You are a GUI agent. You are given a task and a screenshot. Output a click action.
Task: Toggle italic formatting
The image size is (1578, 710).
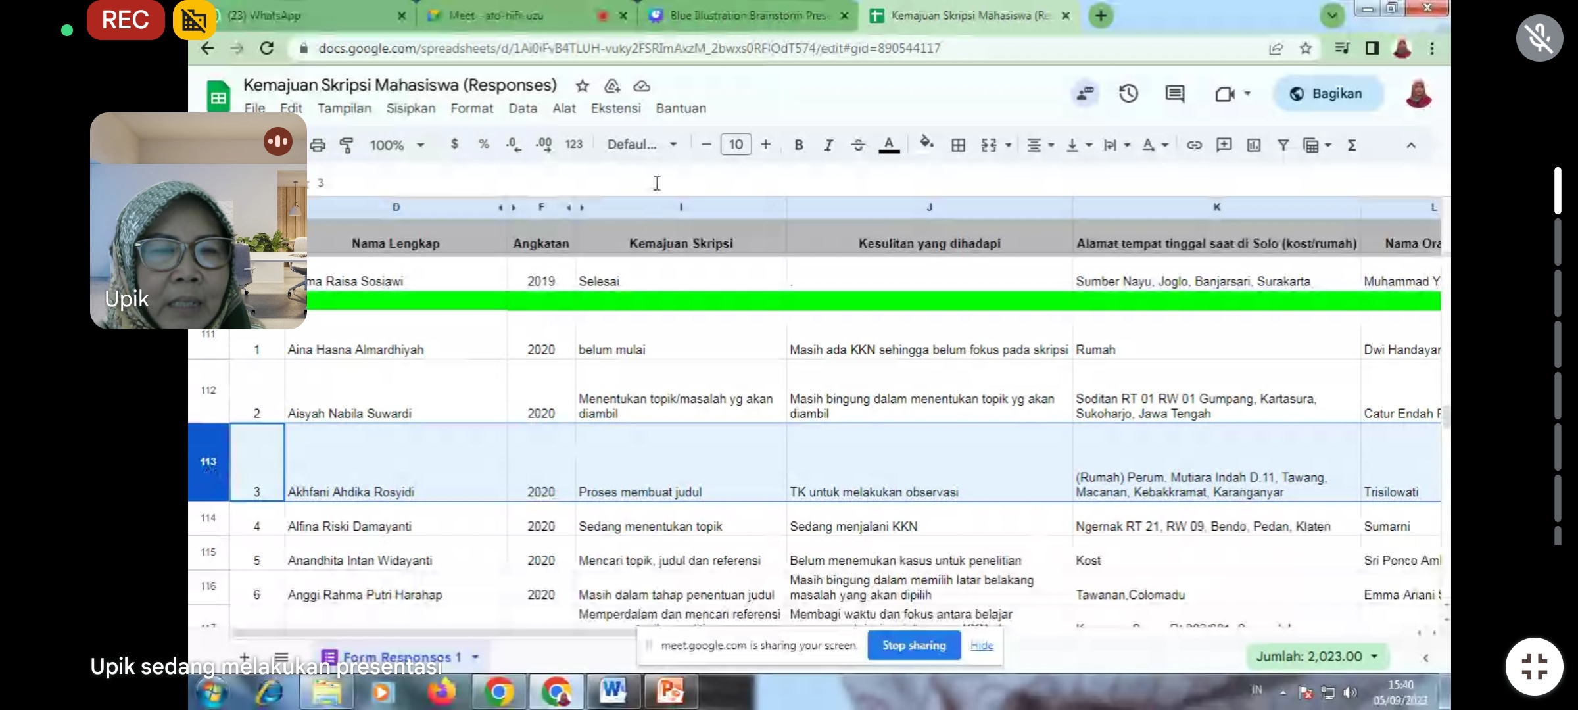tap(828, 145)
